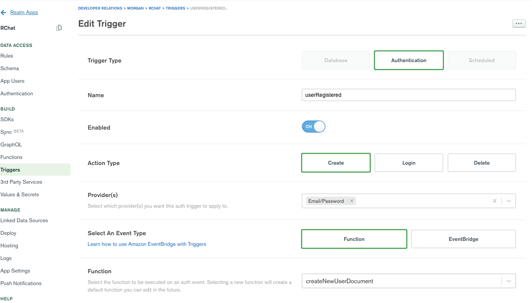The image size is (532, 303).
Task: Clear all selected providers
Action: pyautogui.click(x=495, y=201)
